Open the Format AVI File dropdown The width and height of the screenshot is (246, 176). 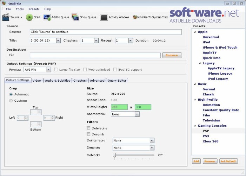click(49, 69)
